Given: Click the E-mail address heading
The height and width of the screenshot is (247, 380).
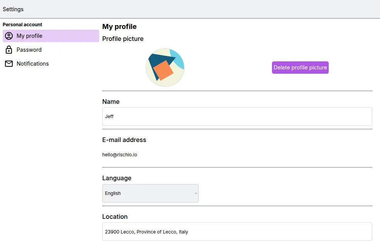Looking at the screenshot, I should click(x=124, y=140).
